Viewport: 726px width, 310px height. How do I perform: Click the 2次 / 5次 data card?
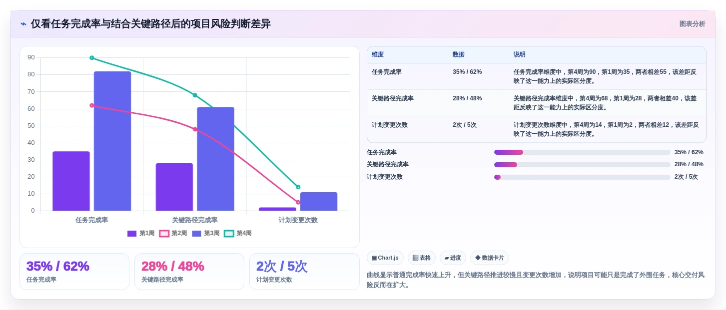(304, 272)
